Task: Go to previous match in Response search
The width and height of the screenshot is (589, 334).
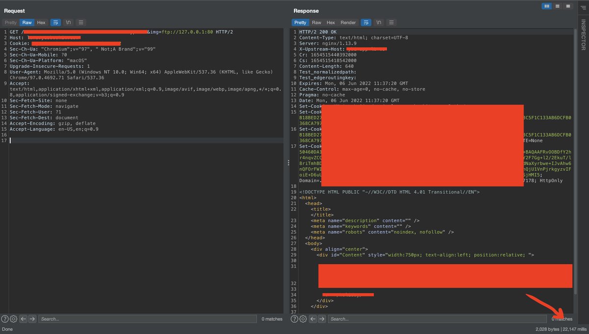Action: [313, 319]
